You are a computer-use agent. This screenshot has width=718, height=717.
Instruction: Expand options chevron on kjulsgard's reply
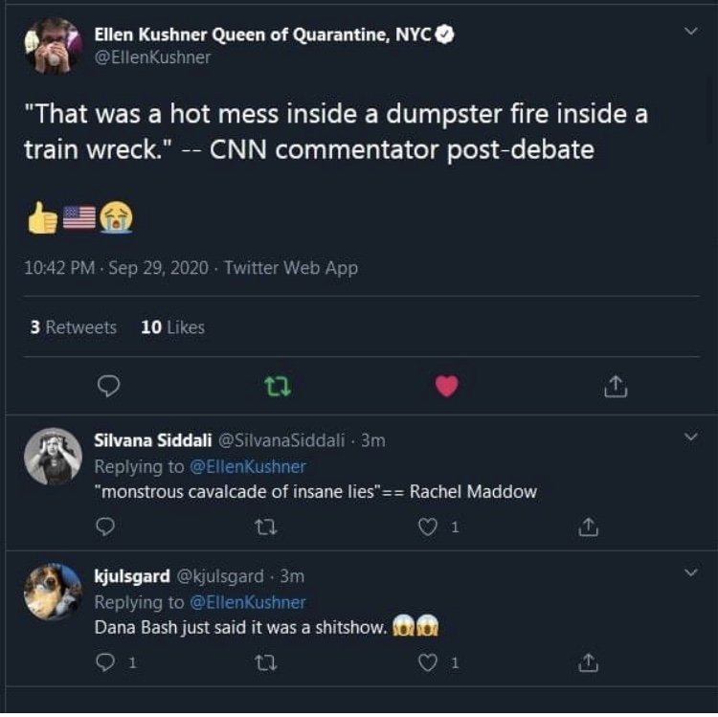[691, 572]
